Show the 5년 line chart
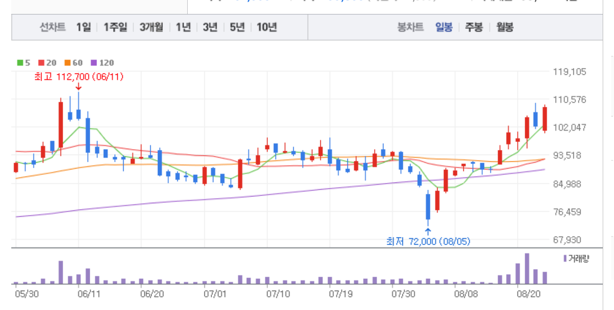 tap(237, 27)
